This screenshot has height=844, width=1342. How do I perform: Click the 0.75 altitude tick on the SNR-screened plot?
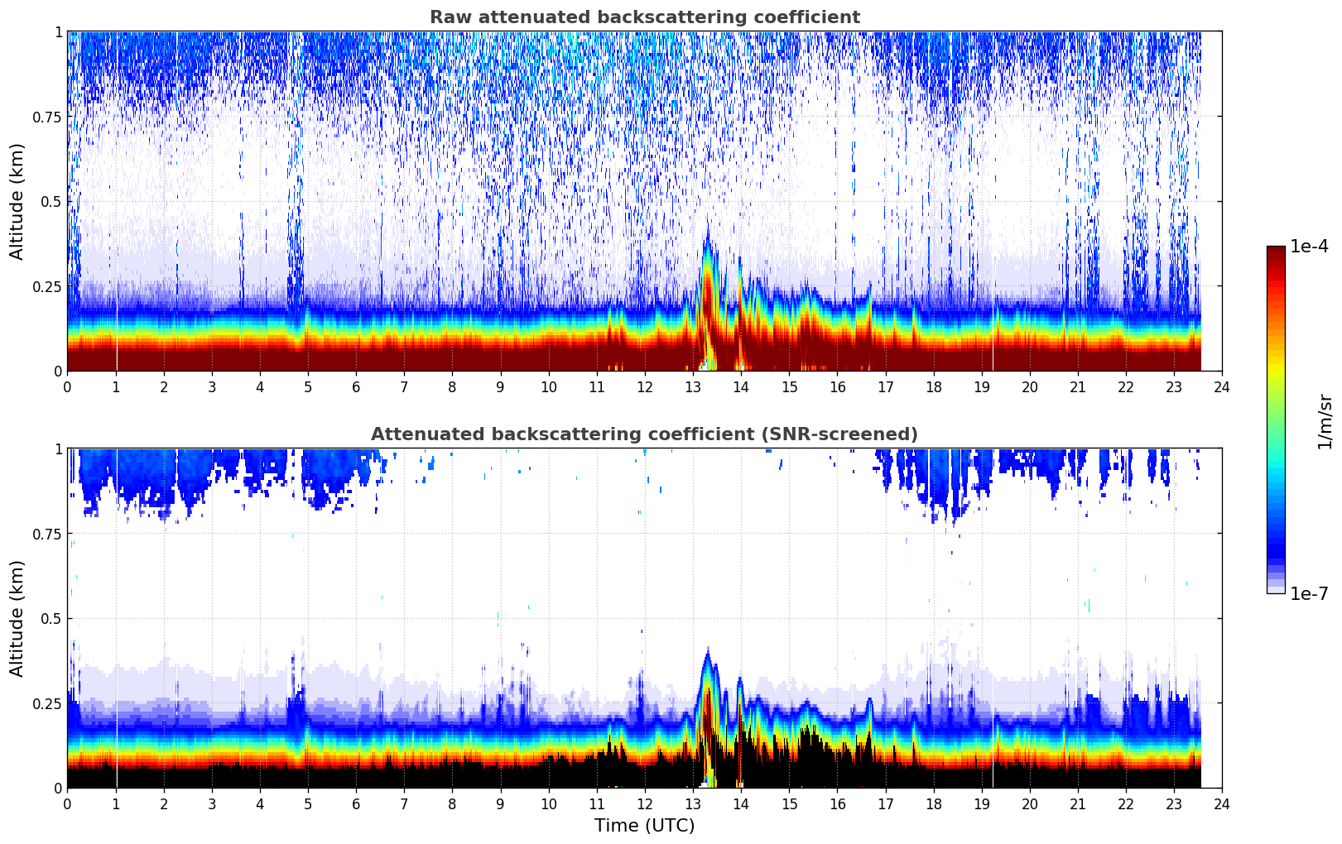48,534
